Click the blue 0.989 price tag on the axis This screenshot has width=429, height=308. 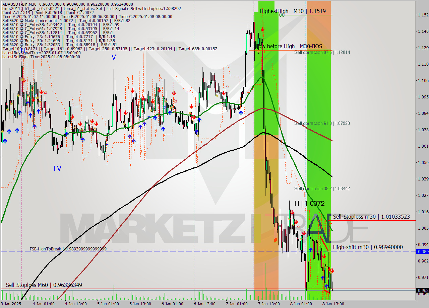tap(422, 251)
